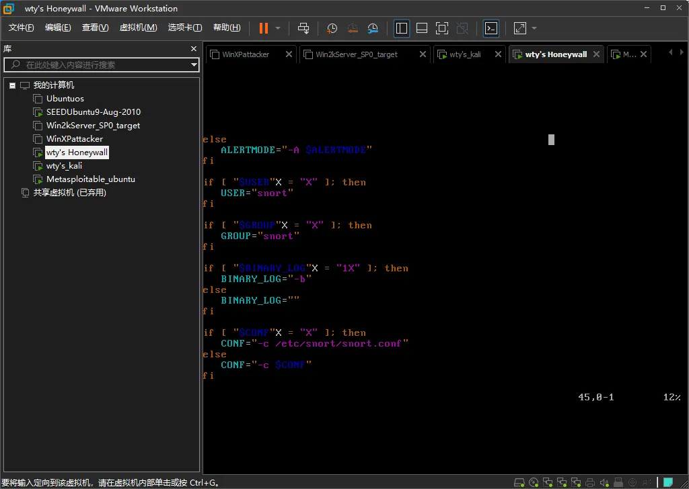
Task: Click the sound card status icon
Action: (x=604, y=482)
